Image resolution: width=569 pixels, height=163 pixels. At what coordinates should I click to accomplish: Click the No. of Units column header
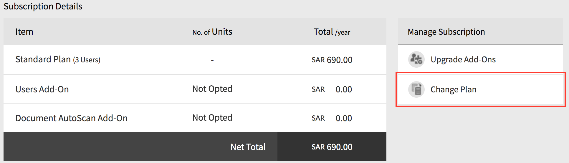point(212,32)
